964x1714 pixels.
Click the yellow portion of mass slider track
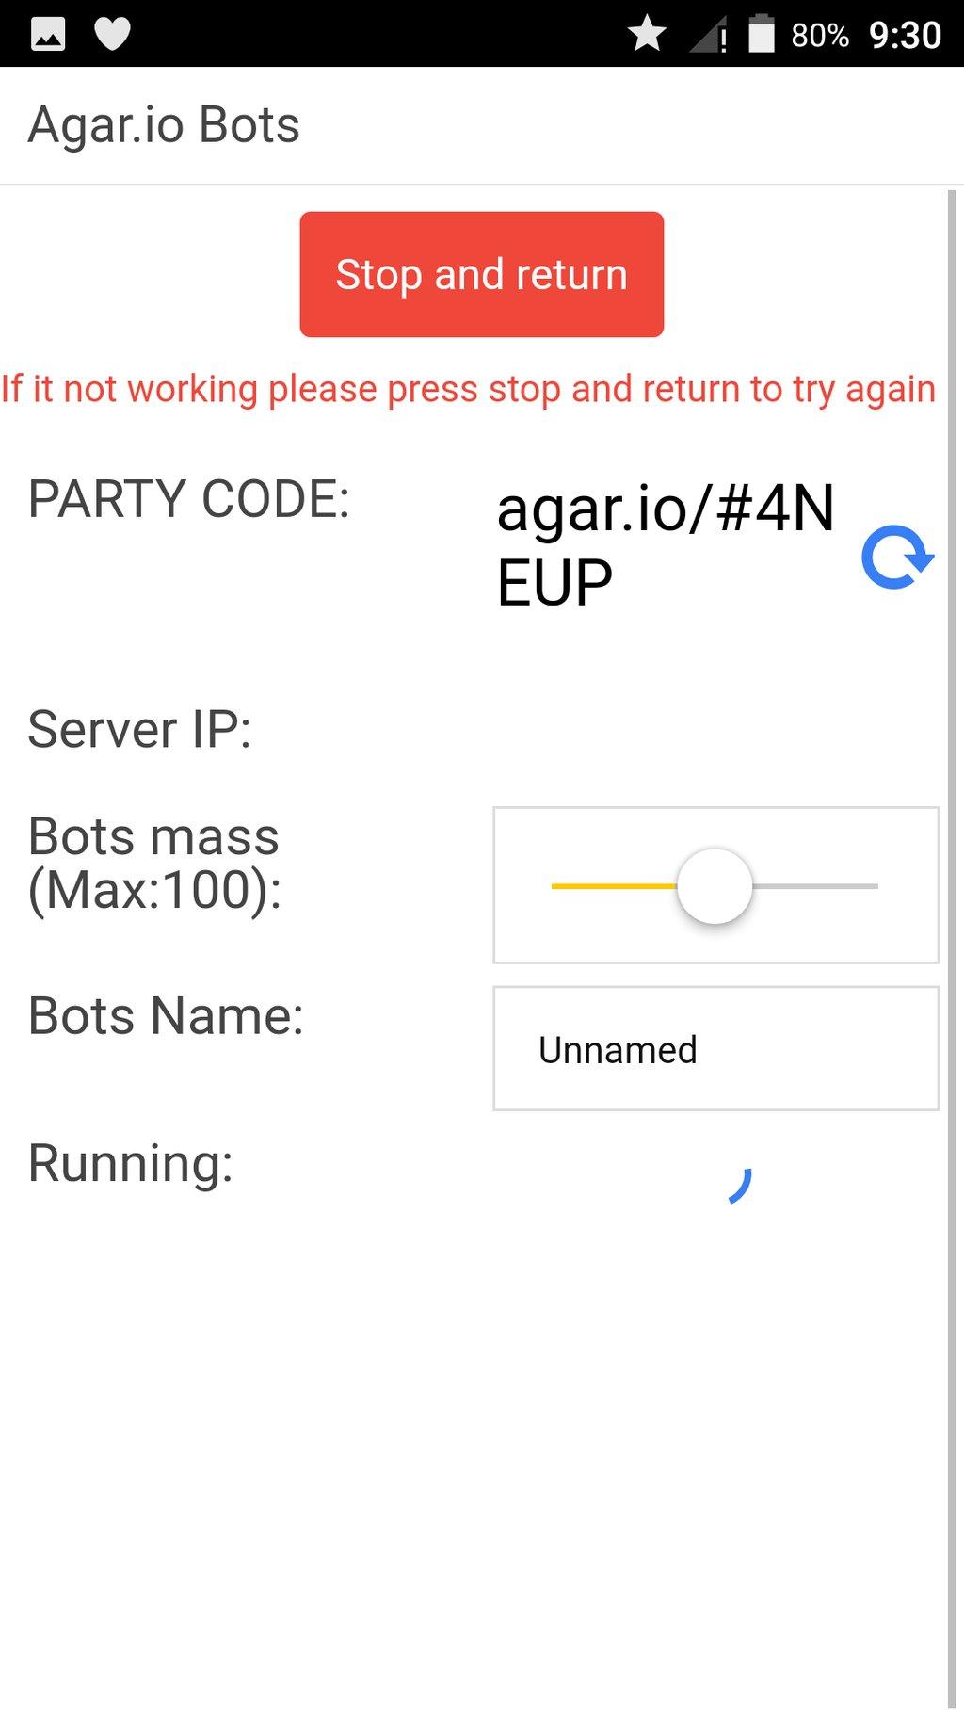614,886
